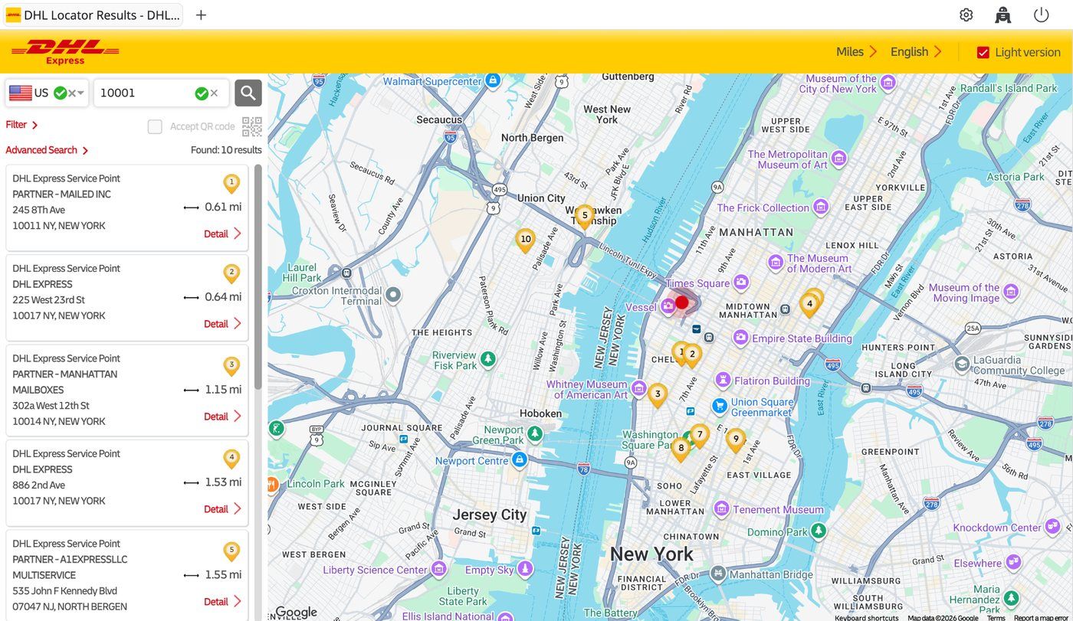Click the power icon at top right
1073x621 pixels.
click(x=1041, y=15)
